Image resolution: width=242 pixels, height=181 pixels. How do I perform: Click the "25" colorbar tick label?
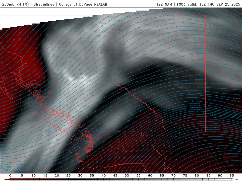(x=69, y=176)
